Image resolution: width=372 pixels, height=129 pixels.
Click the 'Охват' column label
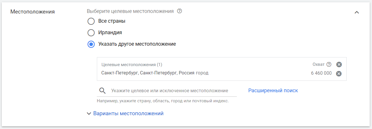(x=319, y=64)
